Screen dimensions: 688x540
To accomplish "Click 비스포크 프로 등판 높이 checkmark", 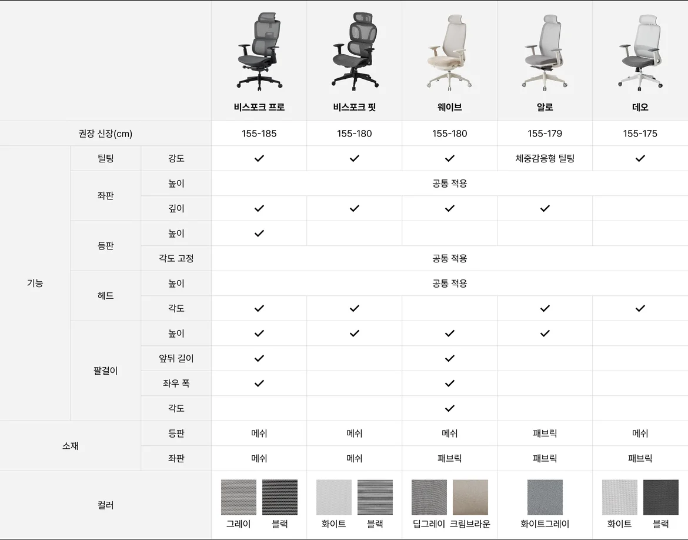I will [259, 234].
